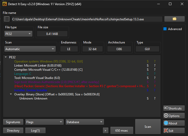
Task: Toggle the Advanced checkbox
Action: (165, 29)
